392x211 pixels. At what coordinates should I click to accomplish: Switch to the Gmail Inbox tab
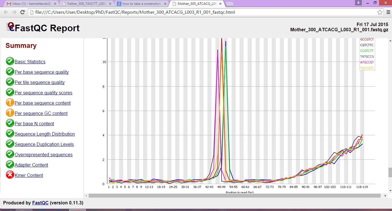click(x=31, y=4)
